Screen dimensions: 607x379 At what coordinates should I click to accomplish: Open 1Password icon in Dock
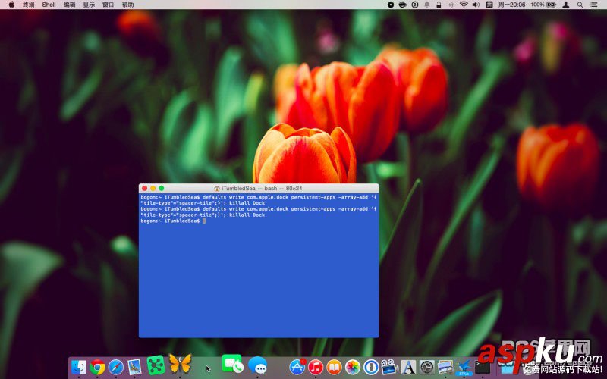point(371,367)
